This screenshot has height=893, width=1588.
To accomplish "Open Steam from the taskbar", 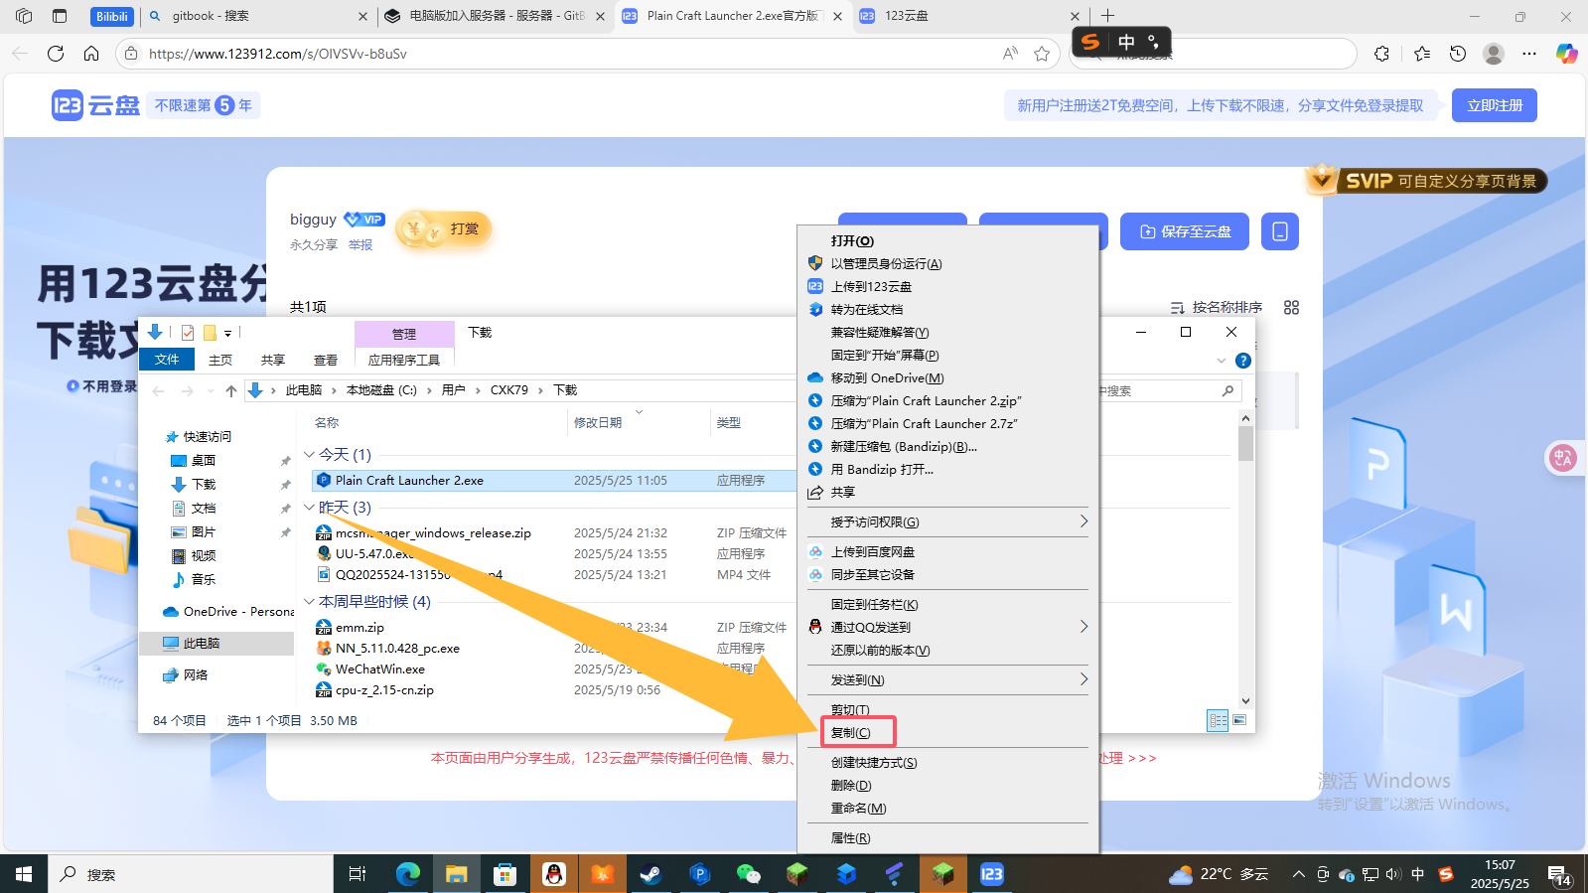I will [650, 874].
